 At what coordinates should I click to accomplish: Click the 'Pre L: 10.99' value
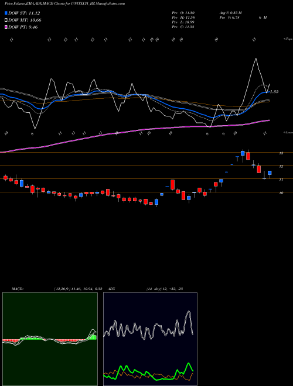(183, 22)
